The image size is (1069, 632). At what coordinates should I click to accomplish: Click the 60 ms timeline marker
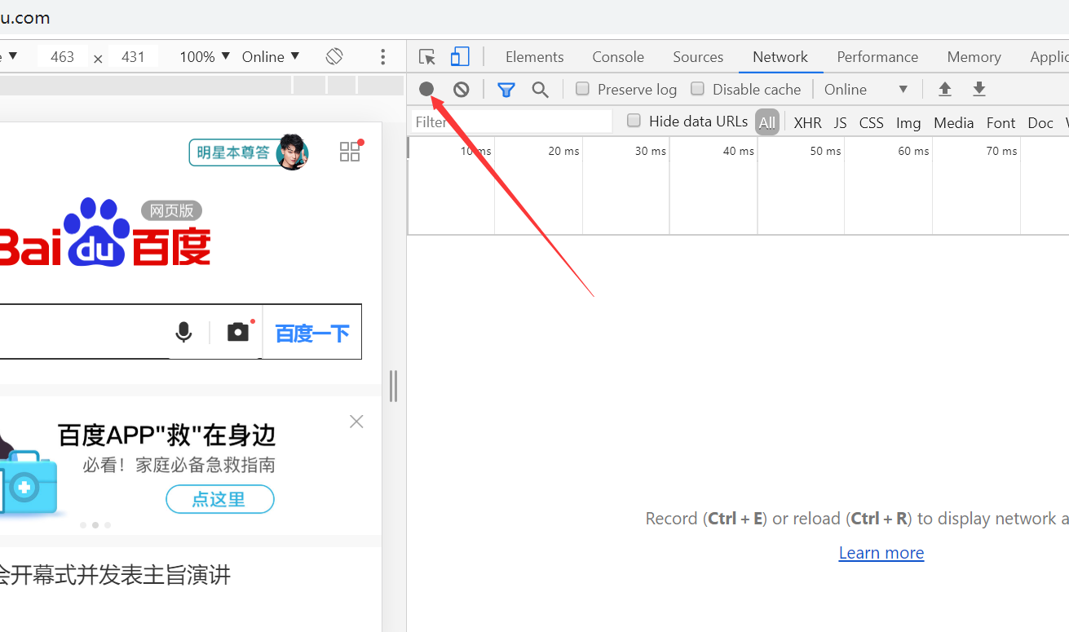point(913,151)
